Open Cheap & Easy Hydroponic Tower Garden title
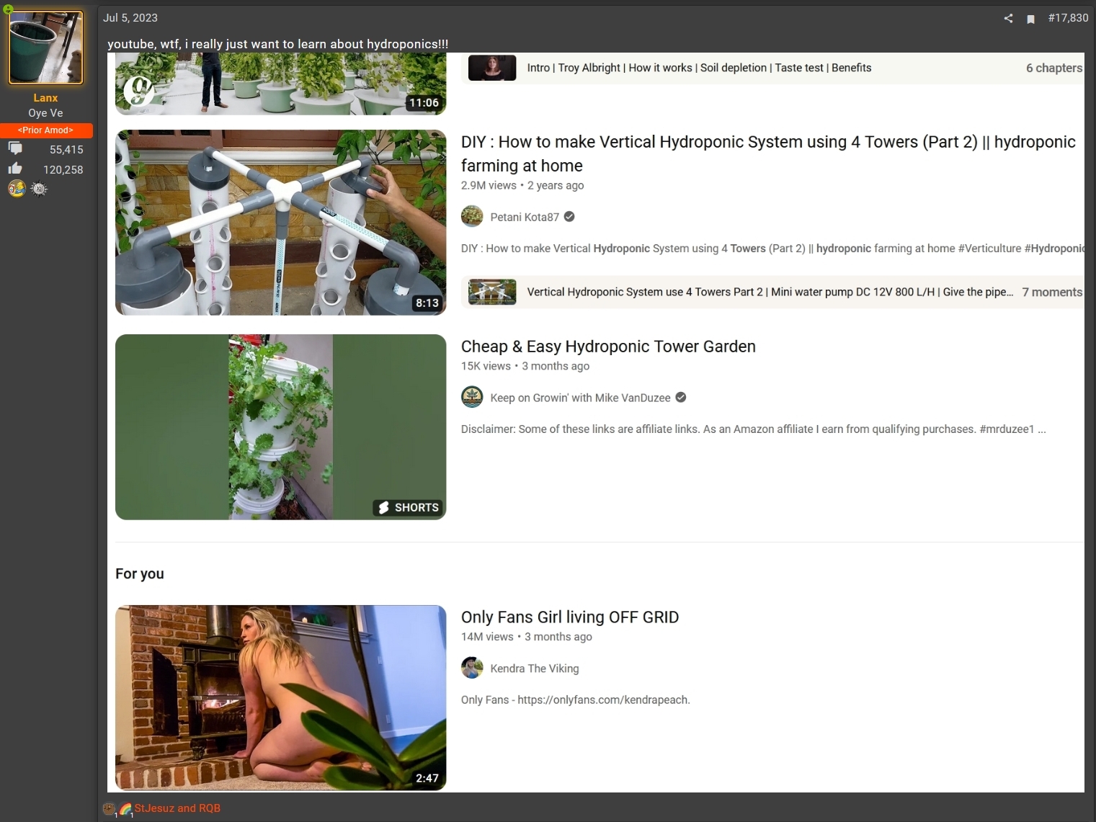The width and height of the screenshot is (1096, 822). 608,347
